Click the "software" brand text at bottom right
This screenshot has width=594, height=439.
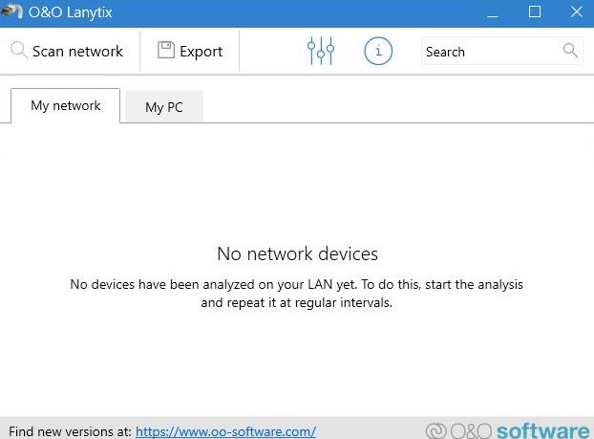(543, 430)
